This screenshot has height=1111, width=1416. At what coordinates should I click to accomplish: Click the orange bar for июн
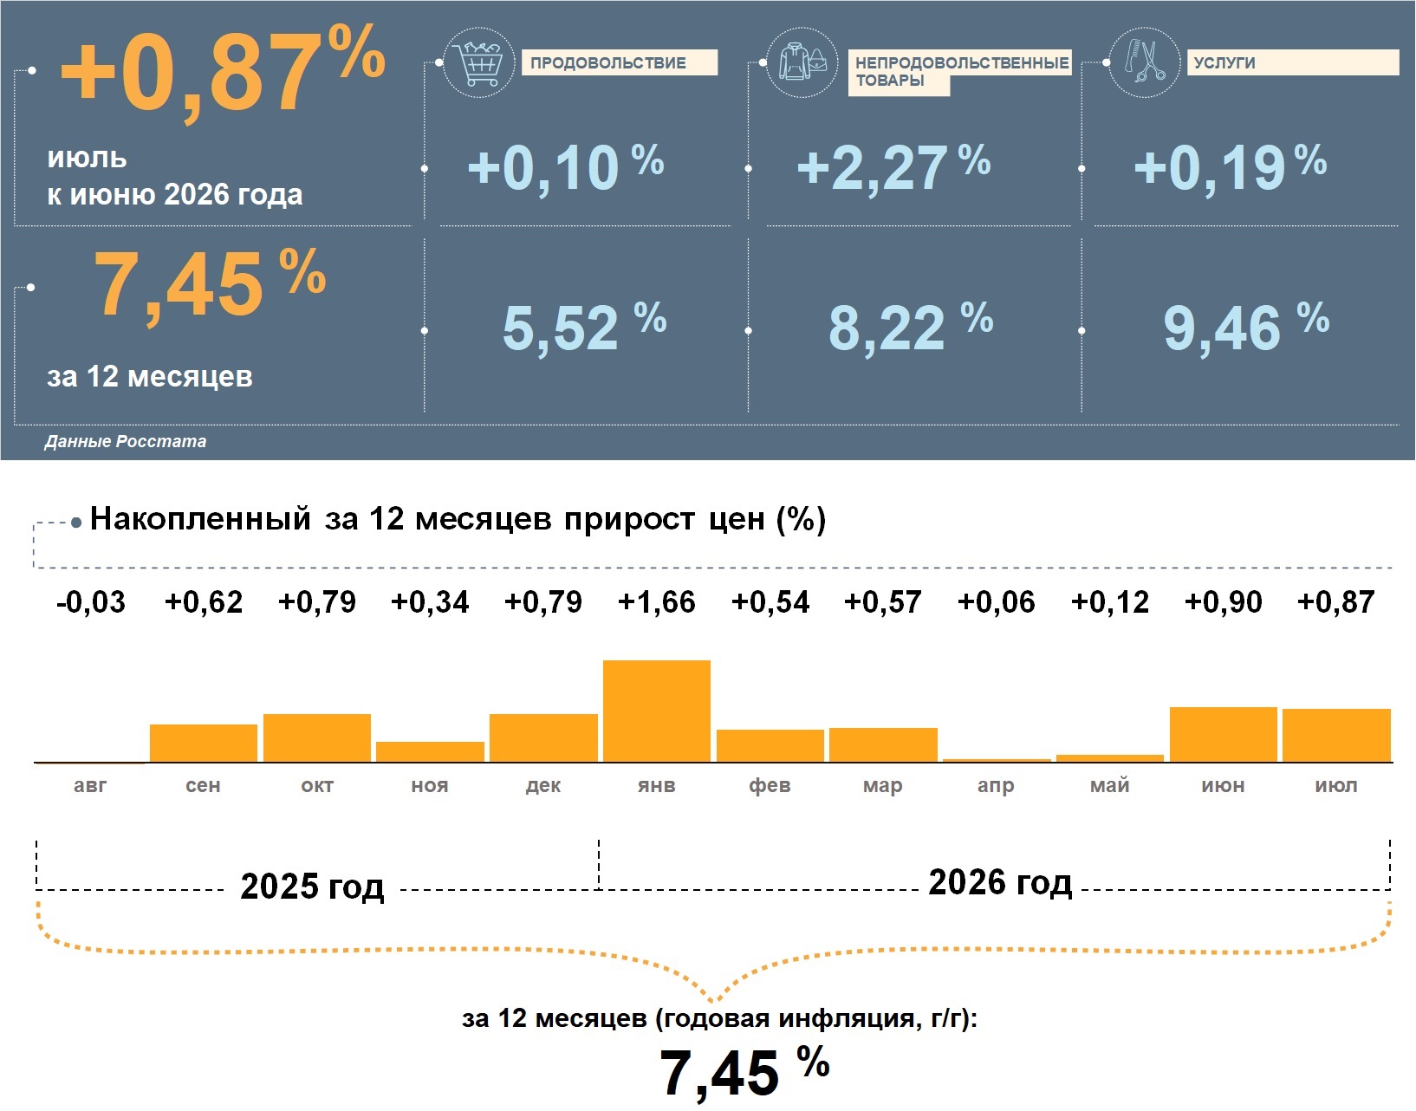point(1224,735)
